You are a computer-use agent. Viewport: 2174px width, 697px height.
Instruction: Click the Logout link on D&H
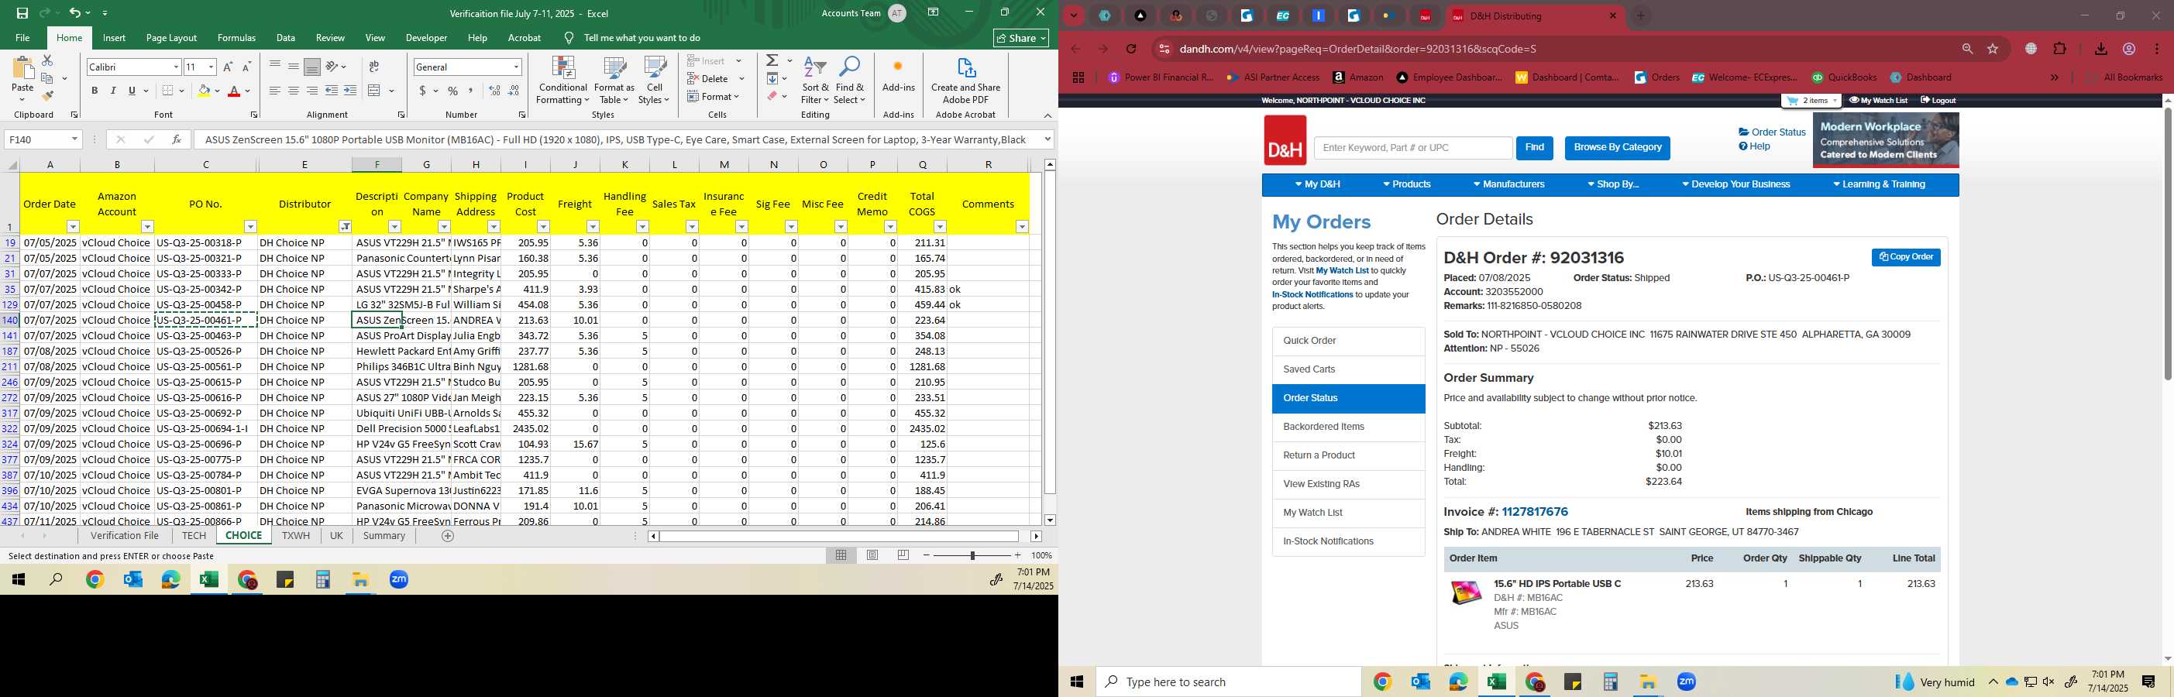pyautogui.click(x=1938, y=101)
